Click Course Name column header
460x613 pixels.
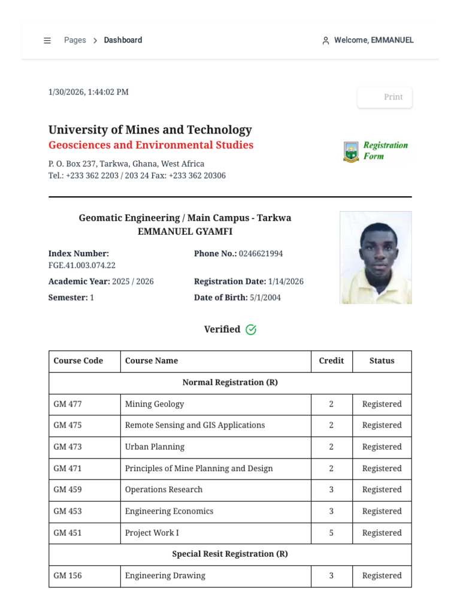[x=152, y=361]
